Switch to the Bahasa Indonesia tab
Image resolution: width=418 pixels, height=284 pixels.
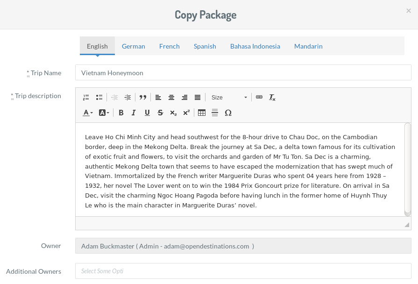pyautogui.click(x=255, y=46)
